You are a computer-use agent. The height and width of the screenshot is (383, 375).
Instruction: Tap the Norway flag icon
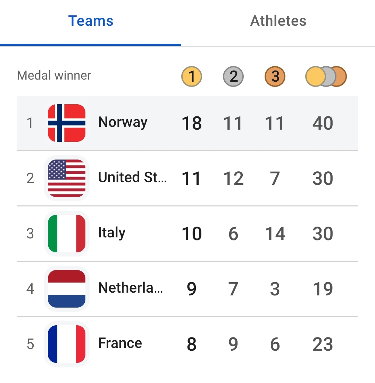coord(67,123)
